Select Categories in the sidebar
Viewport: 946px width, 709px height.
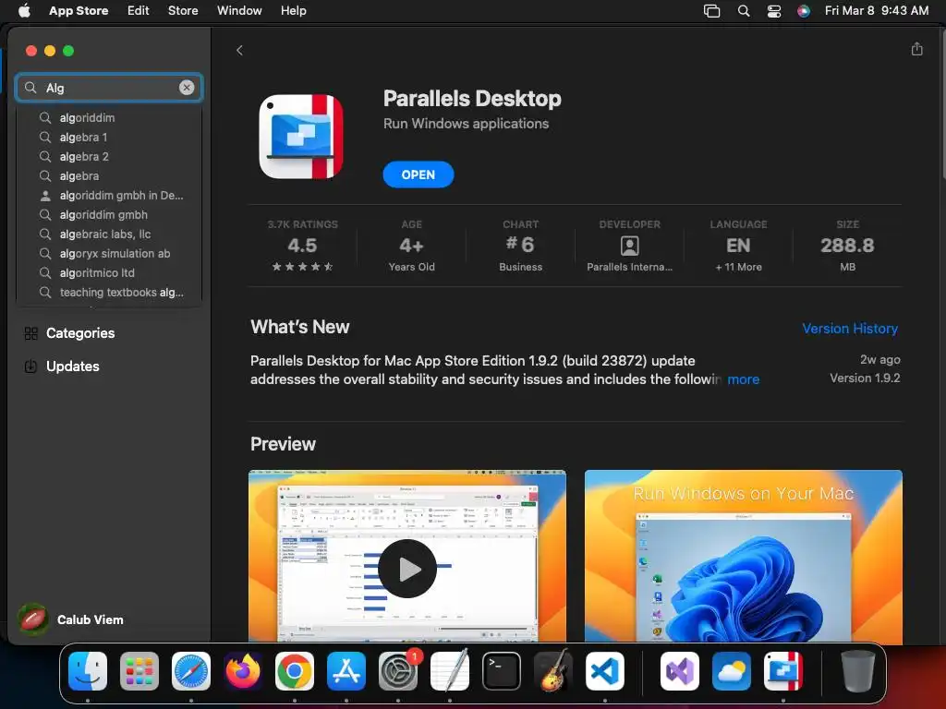[x=80, y=333]
